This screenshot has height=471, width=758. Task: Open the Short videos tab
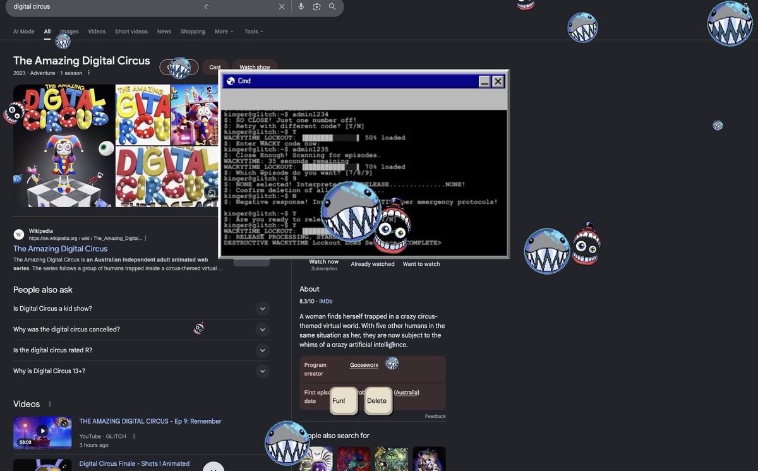point(131,32)
